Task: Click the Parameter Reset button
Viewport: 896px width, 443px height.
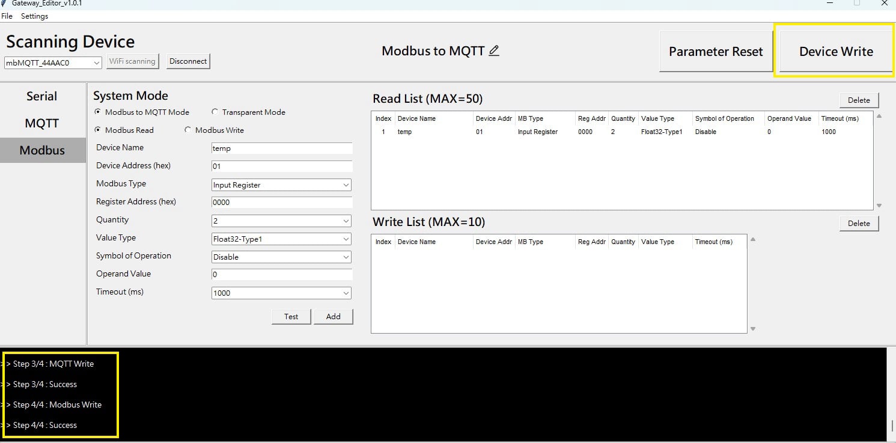Action: pos(716,52)
